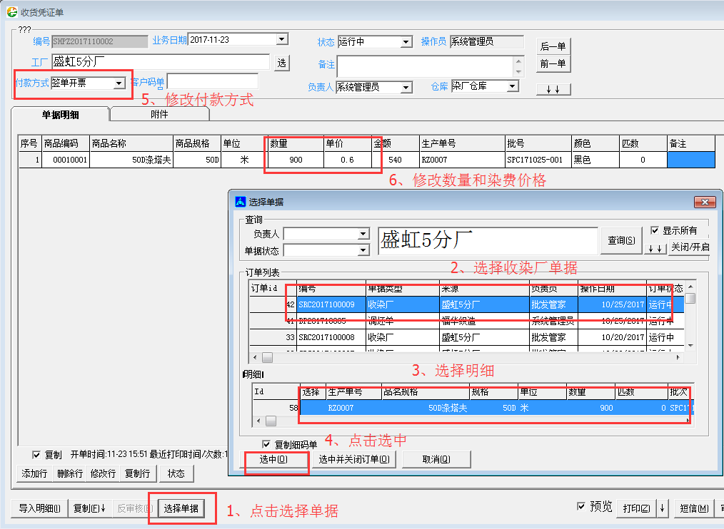Image resolution: width=724 pixels, height=529 pixels.
Task: Click the 短信(M) button
Action: pos(694,508)
